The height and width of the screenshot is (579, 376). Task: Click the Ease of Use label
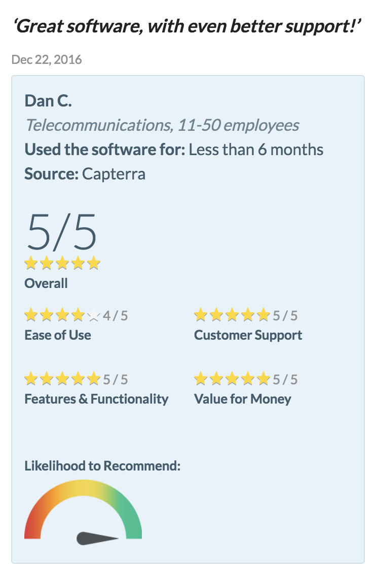click(x=58, y=335)
